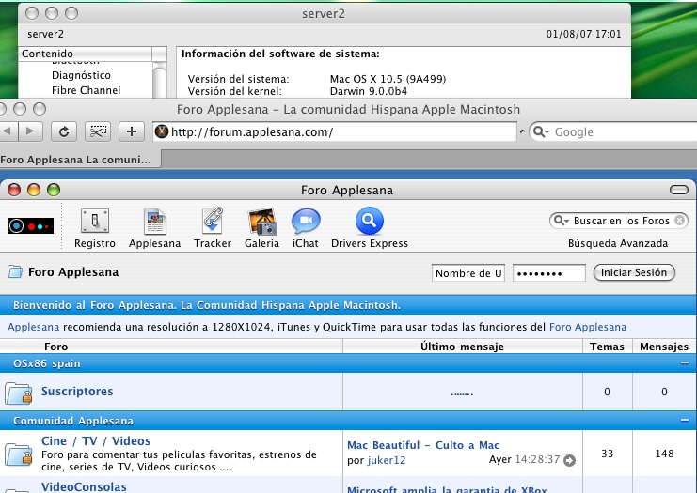Click the Foro Applesana breadcrumb title
This screenshot has height=493, width=697.
click(73, 271)
